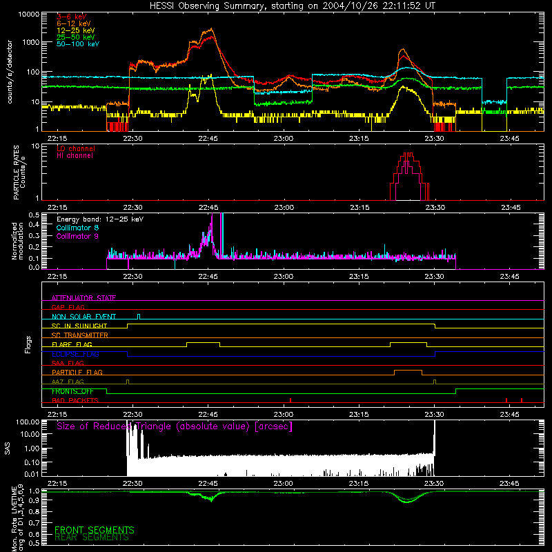Click the SAA FLAG label

click(68, 363)
